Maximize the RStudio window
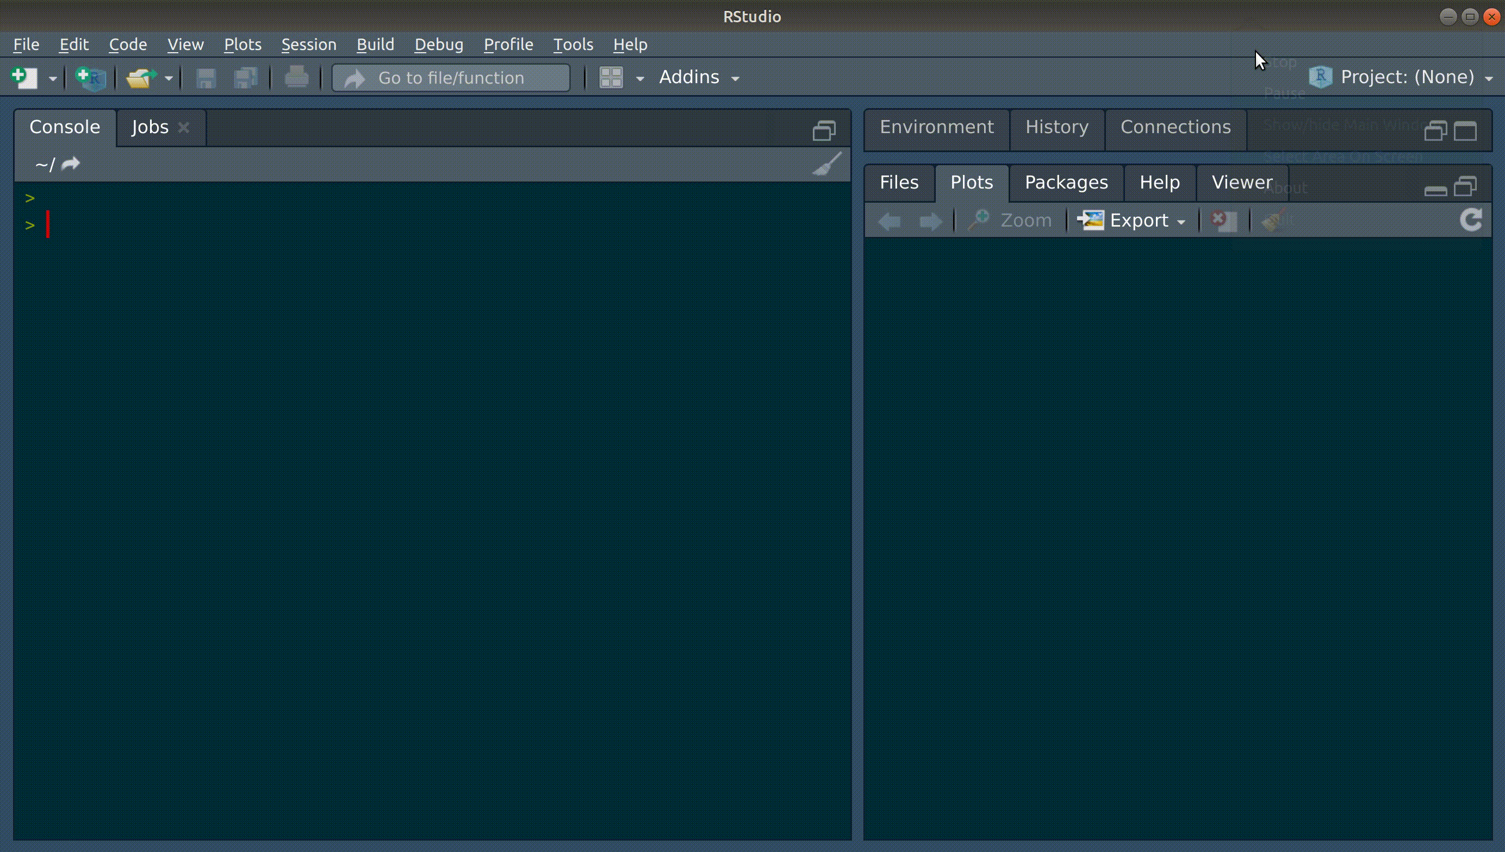This screenshot has width=1505, height=852. point(1470,16)
